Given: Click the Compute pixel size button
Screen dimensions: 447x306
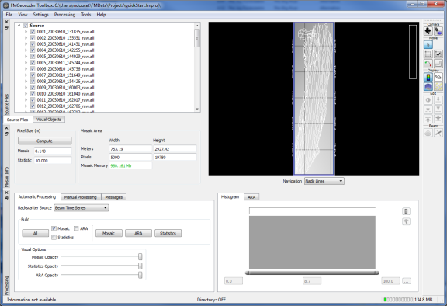Looking at the screenshot, I should point(44,141).
